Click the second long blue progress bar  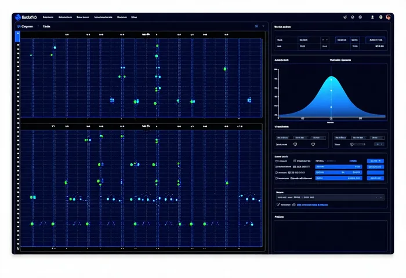coord(338,173)
